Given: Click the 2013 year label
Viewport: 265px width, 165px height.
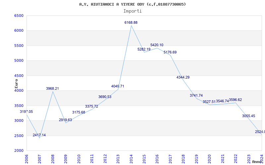Looking at the screenshot, I should click(118, 159).
